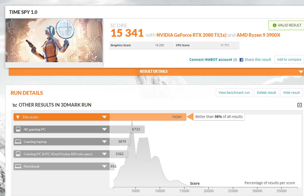Click the 4K gaming PC monitor icon
This screenshot has height=196, width=304.
[18, 129]
